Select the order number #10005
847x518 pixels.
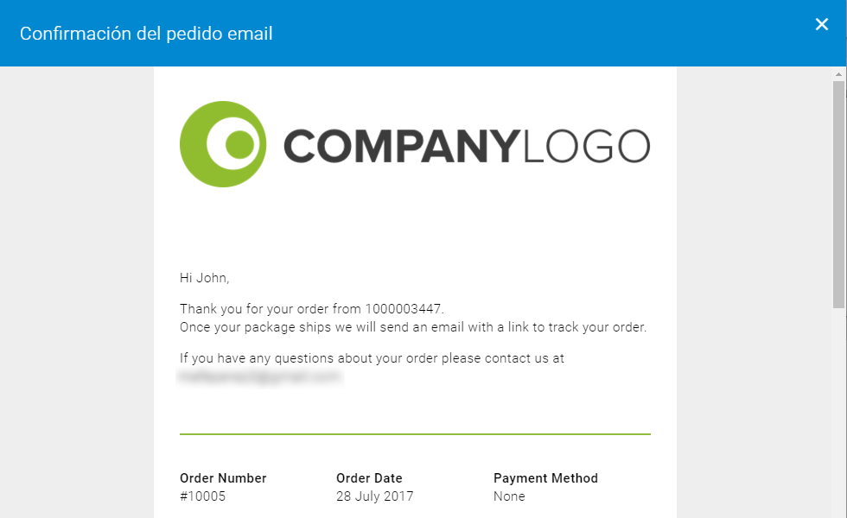[202, 496]
